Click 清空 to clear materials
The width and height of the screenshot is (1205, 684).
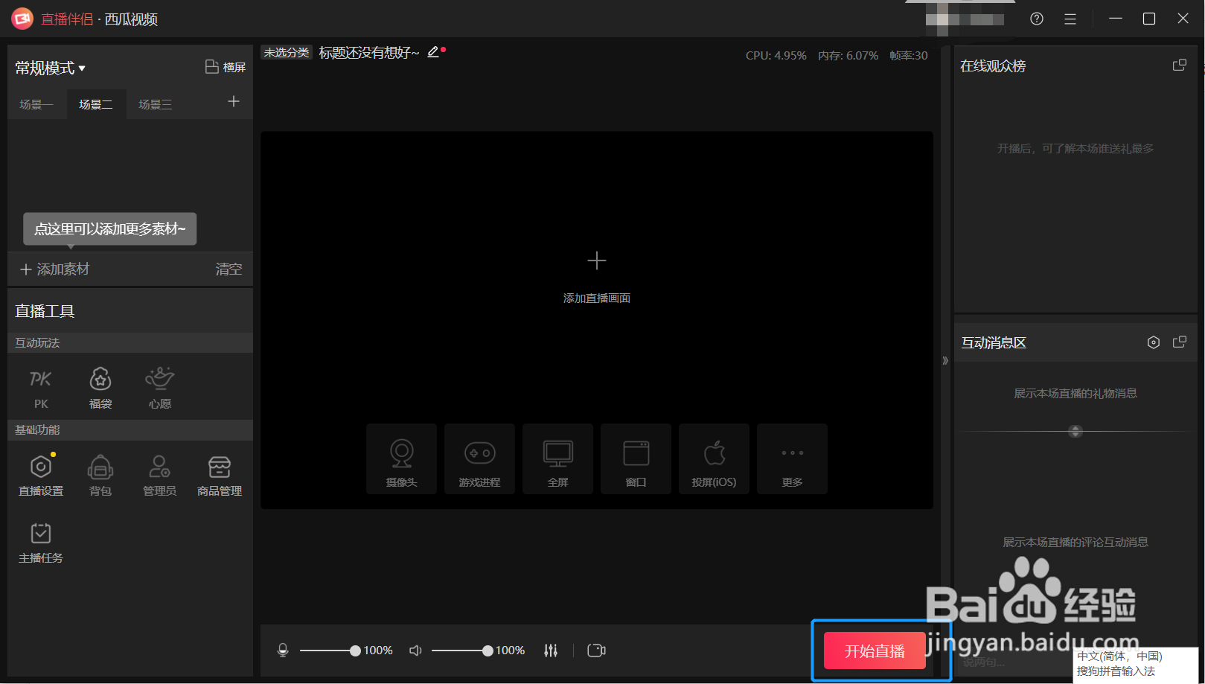coord(228,269)
